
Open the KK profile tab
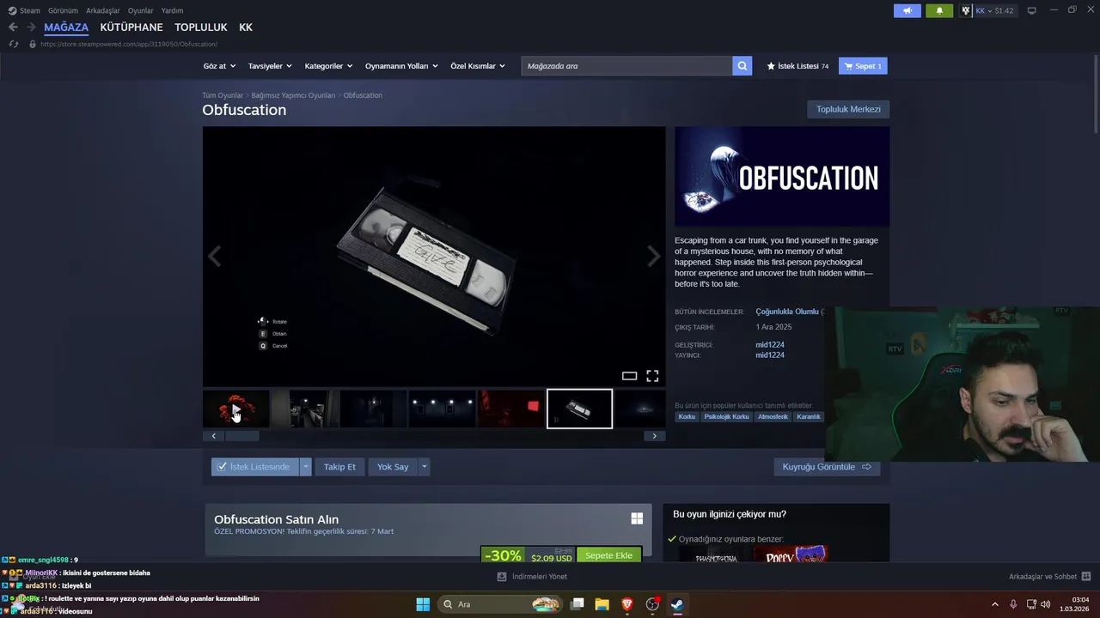[246, 27]
